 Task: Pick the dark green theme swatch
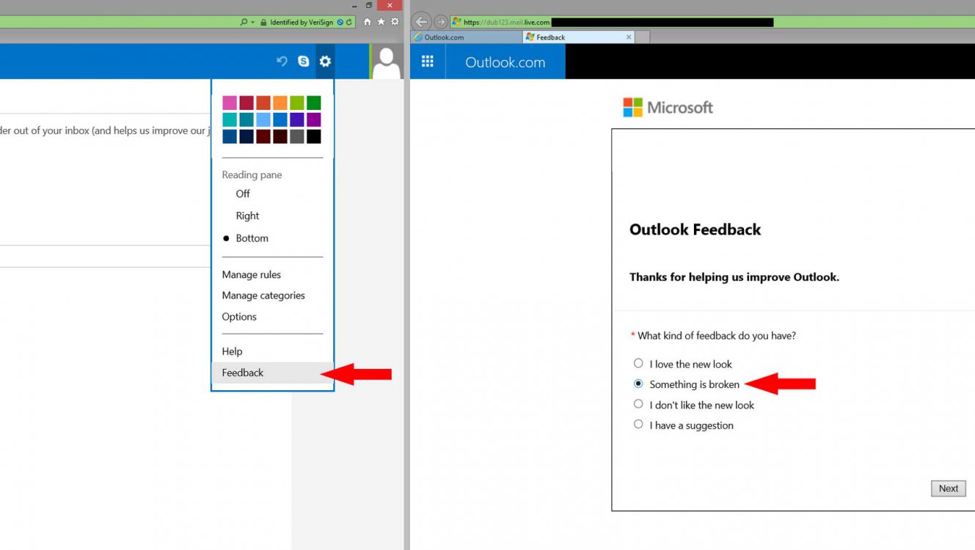314,103
